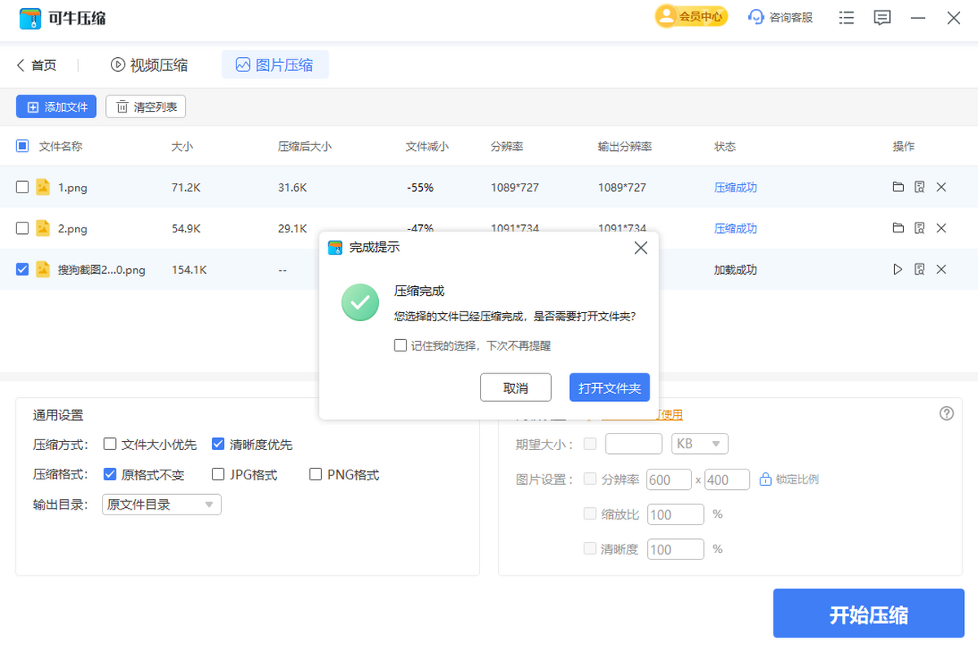Click the 2.png file thumbnail icon

pos(43,228)
